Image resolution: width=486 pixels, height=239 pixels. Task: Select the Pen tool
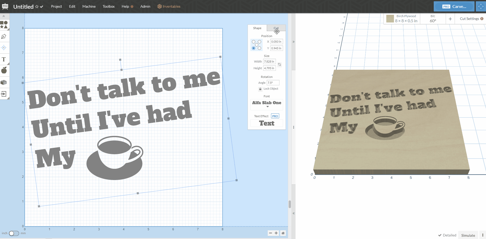pos(4,37)
